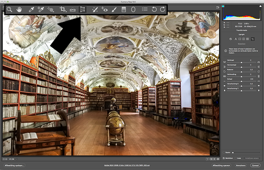Viewport: 264px width, 170px height.
Task: Open the Camera Raw preferences list icon
Action: click(145, 9)
